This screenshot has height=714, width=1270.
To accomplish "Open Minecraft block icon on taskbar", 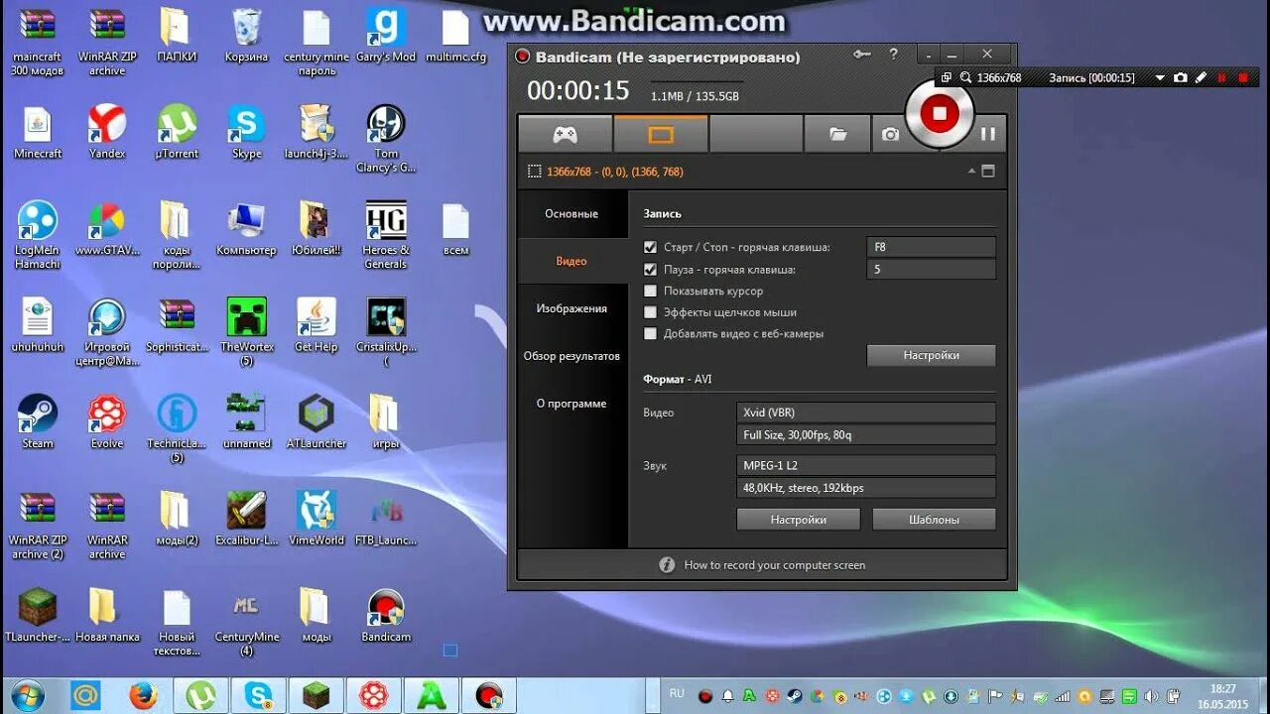I will pyautogui.click(x=316, y=695).
